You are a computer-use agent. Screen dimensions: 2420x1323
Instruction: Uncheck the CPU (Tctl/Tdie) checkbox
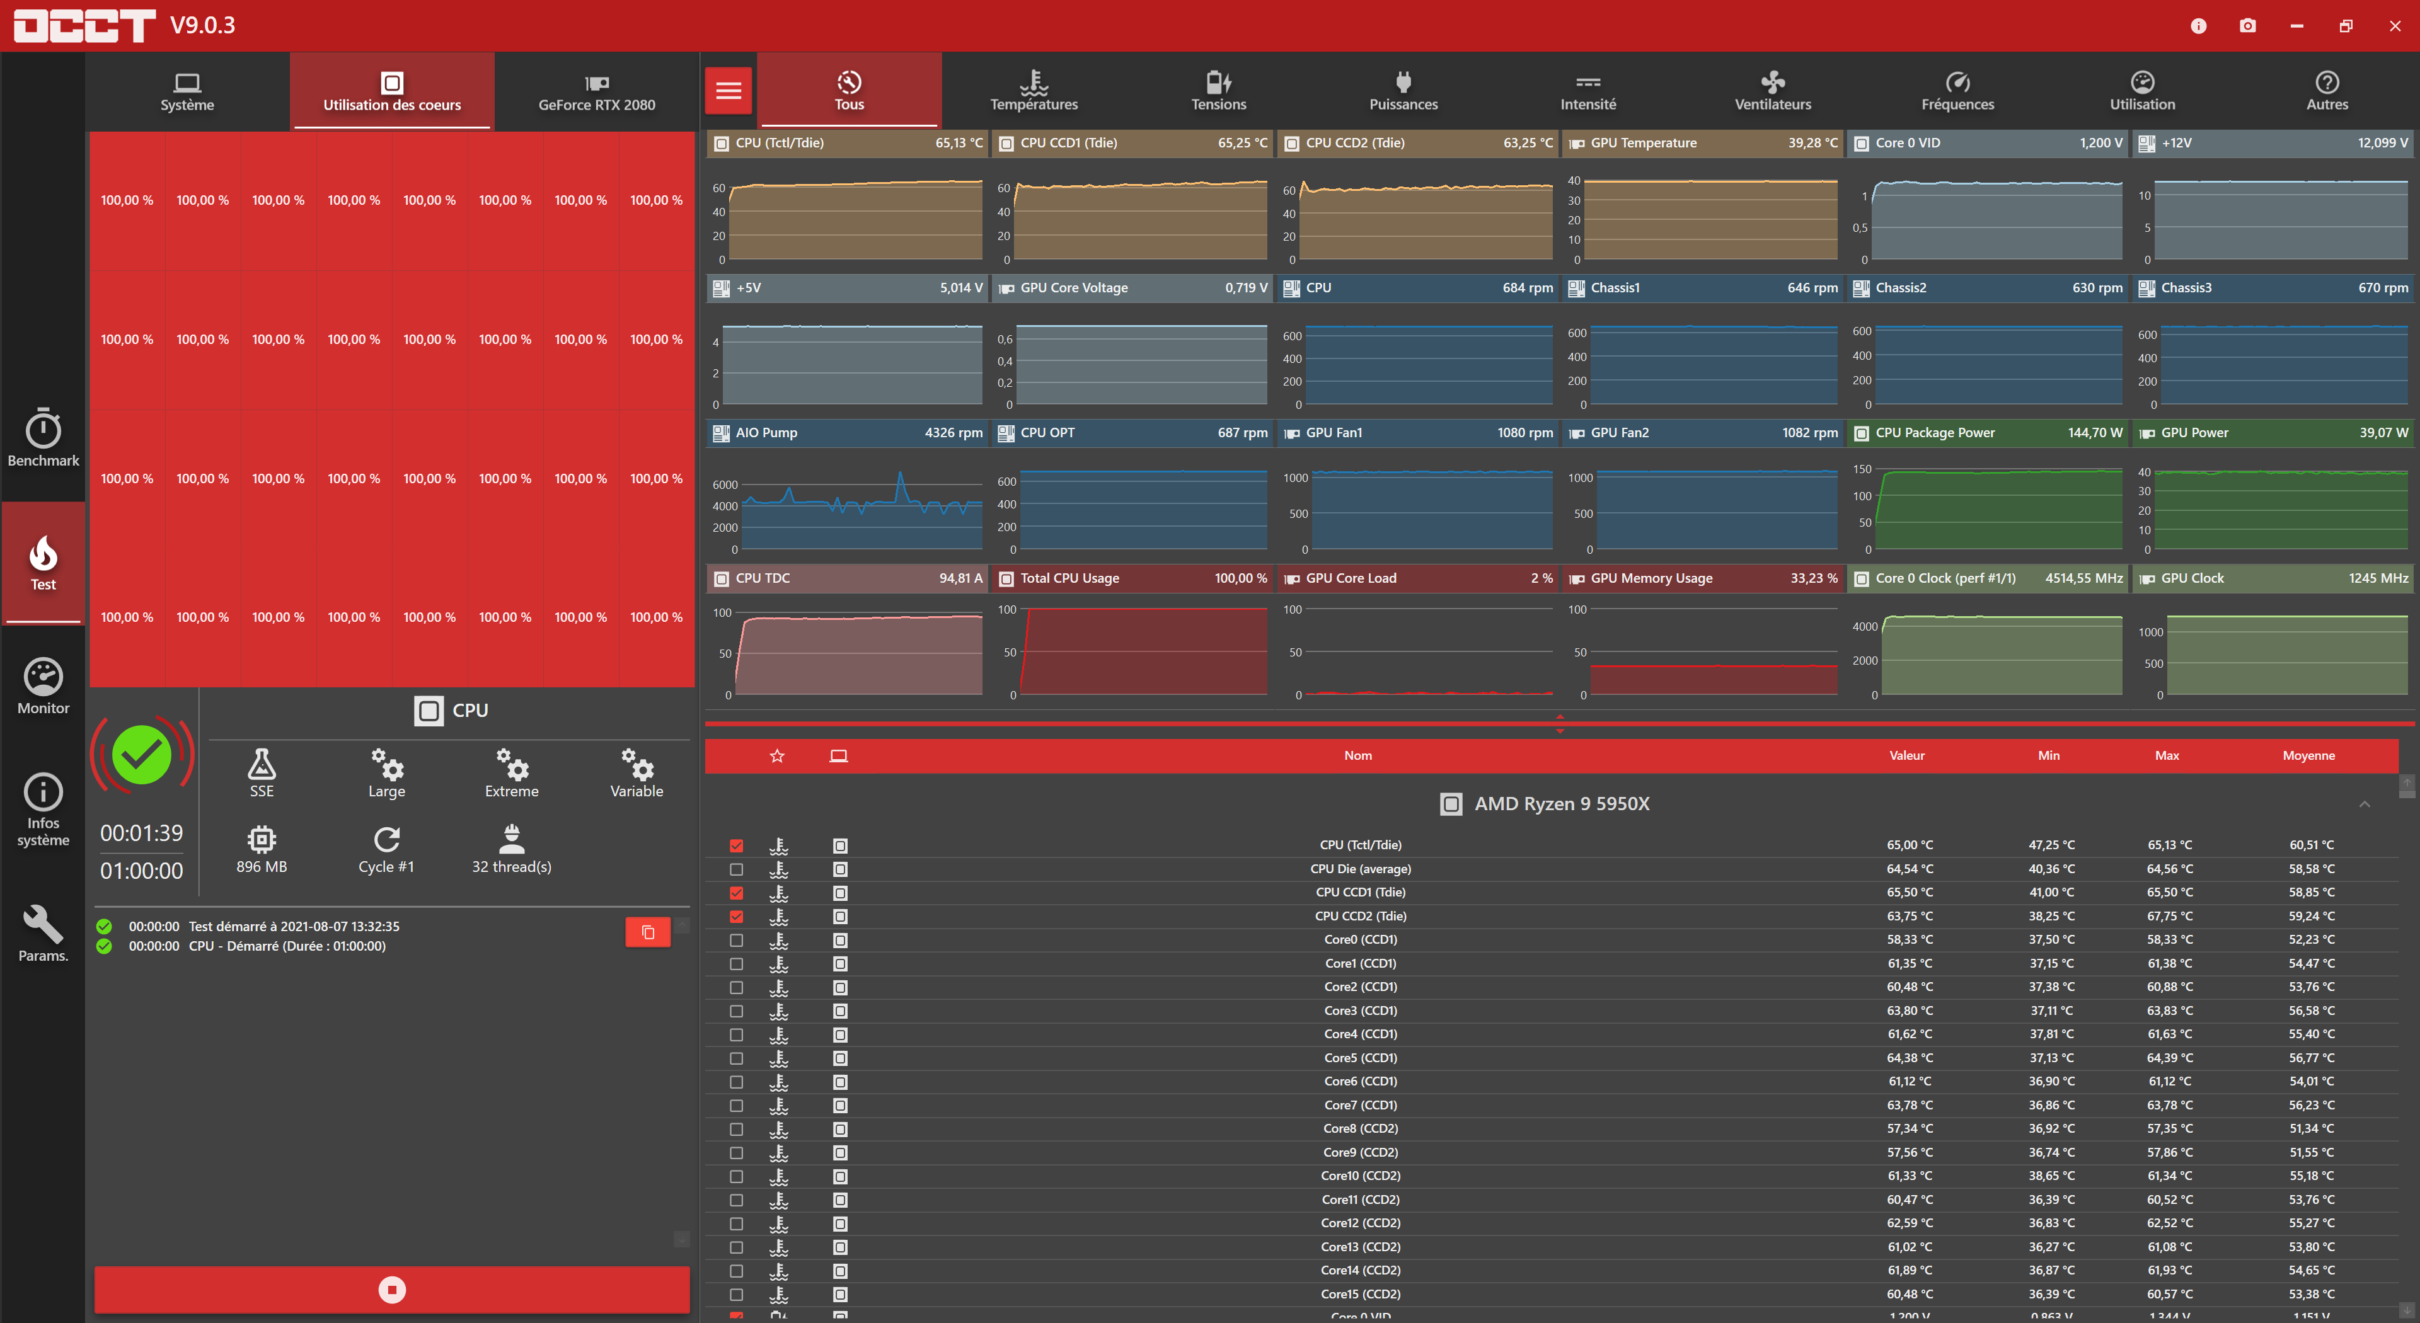tap(737, 845)
